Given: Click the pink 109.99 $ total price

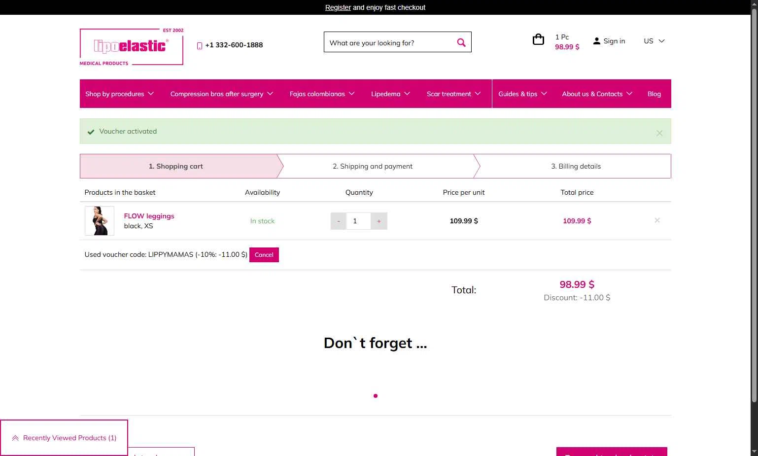Looking at the screenshot, I should (577, 221).
